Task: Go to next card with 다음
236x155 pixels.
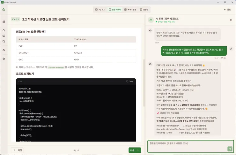Action: 135,150
